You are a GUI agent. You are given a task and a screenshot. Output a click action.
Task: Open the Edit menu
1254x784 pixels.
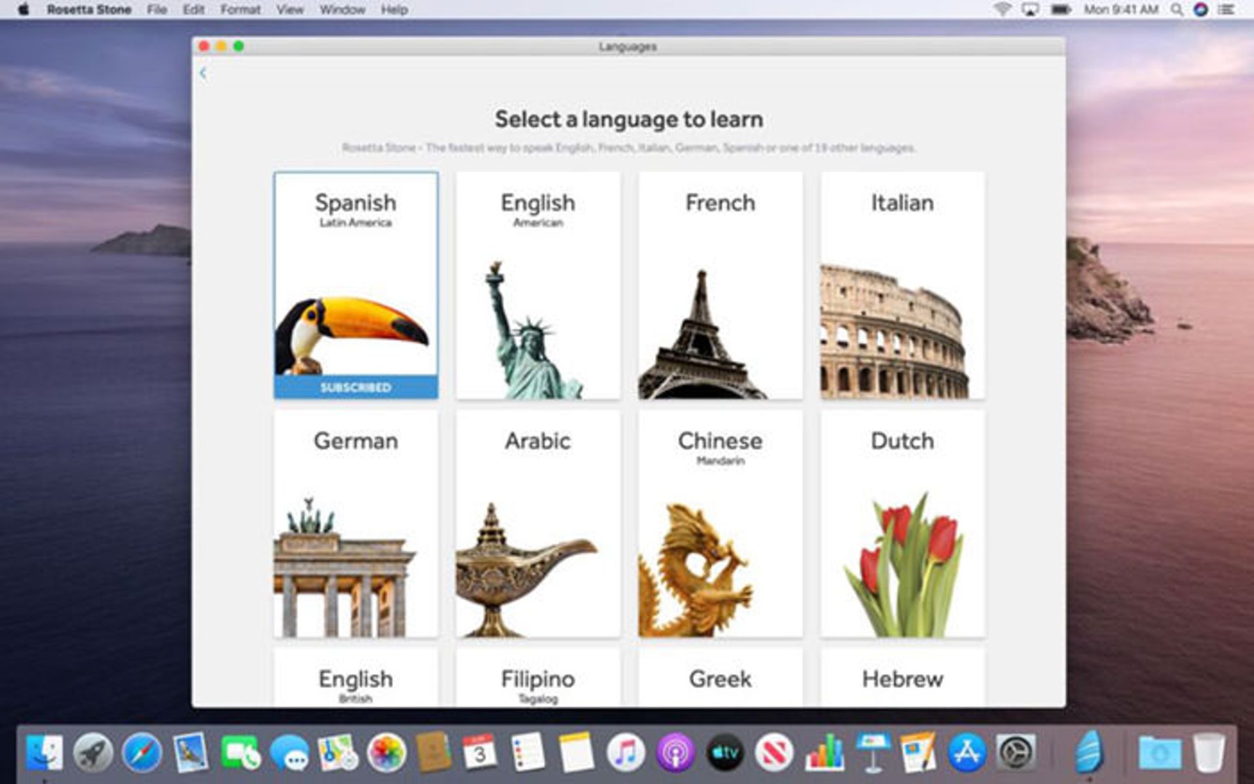[193, 9]
